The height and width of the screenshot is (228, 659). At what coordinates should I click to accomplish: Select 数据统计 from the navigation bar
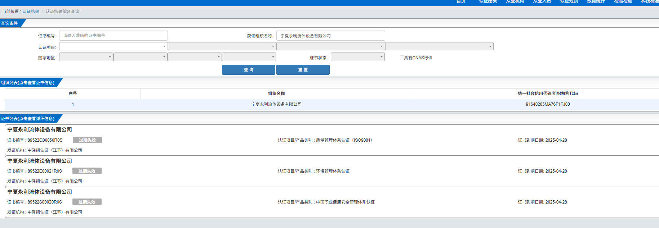[596, 2]
